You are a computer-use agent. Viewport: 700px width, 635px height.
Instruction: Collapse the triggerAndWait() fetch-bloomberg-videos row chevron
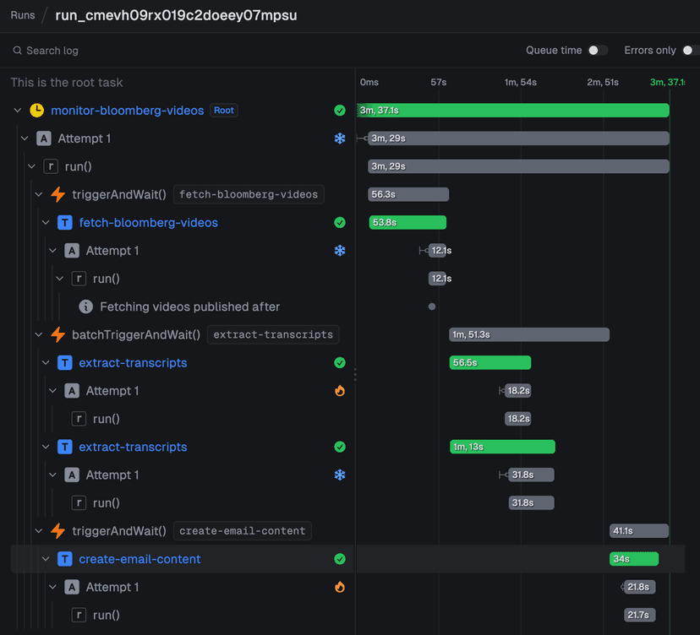[x=39, y=194]
